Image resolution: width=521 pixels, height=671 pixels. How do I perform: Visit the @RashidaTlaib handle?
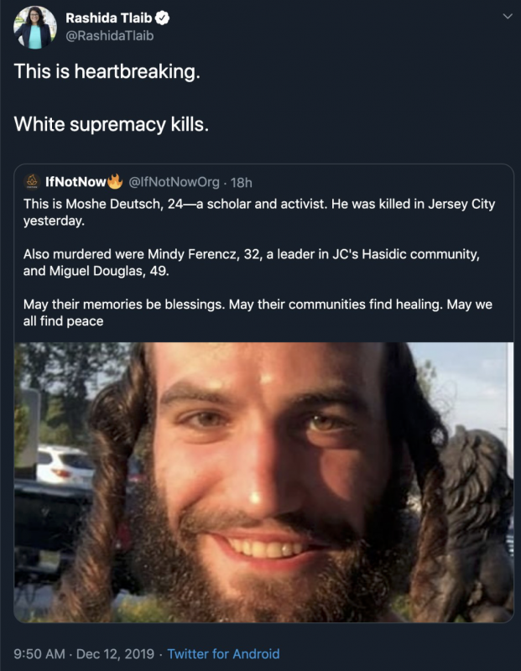(110, 36)
